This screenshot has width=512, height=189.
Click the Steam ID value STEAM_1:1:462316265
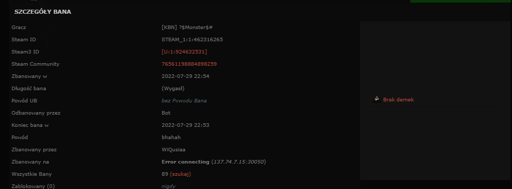pos(192,40)
